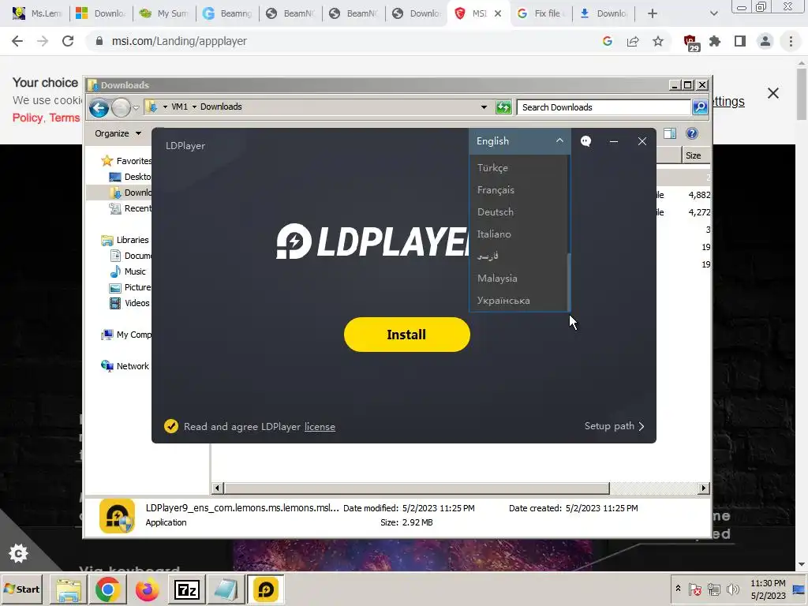Image resolution: width=808 pixels, height=606 pixels.
Task: Open the LDPlayer license link
Action: click(x=320, y=427)
